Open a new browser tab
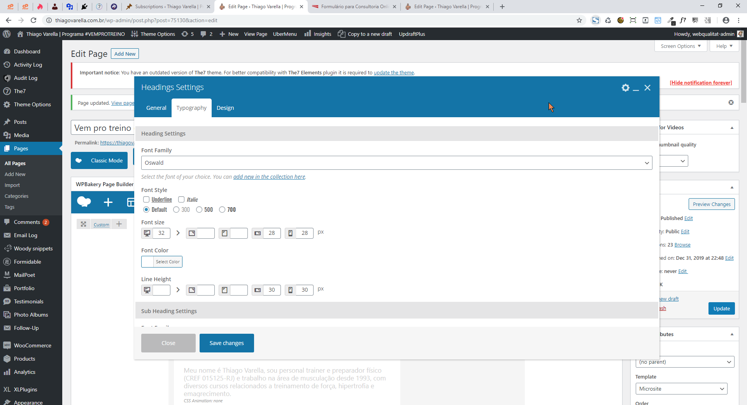The image size is (747, 405). (x=502, y=7)
